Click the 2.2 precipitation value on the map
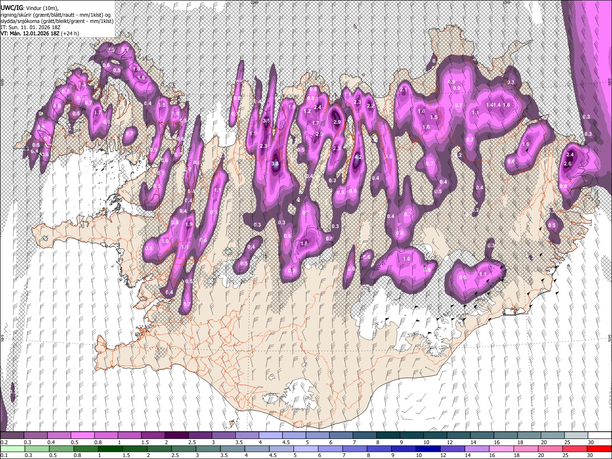The height and width of the screenshot is (459, 612). click(x=370, y=106)
